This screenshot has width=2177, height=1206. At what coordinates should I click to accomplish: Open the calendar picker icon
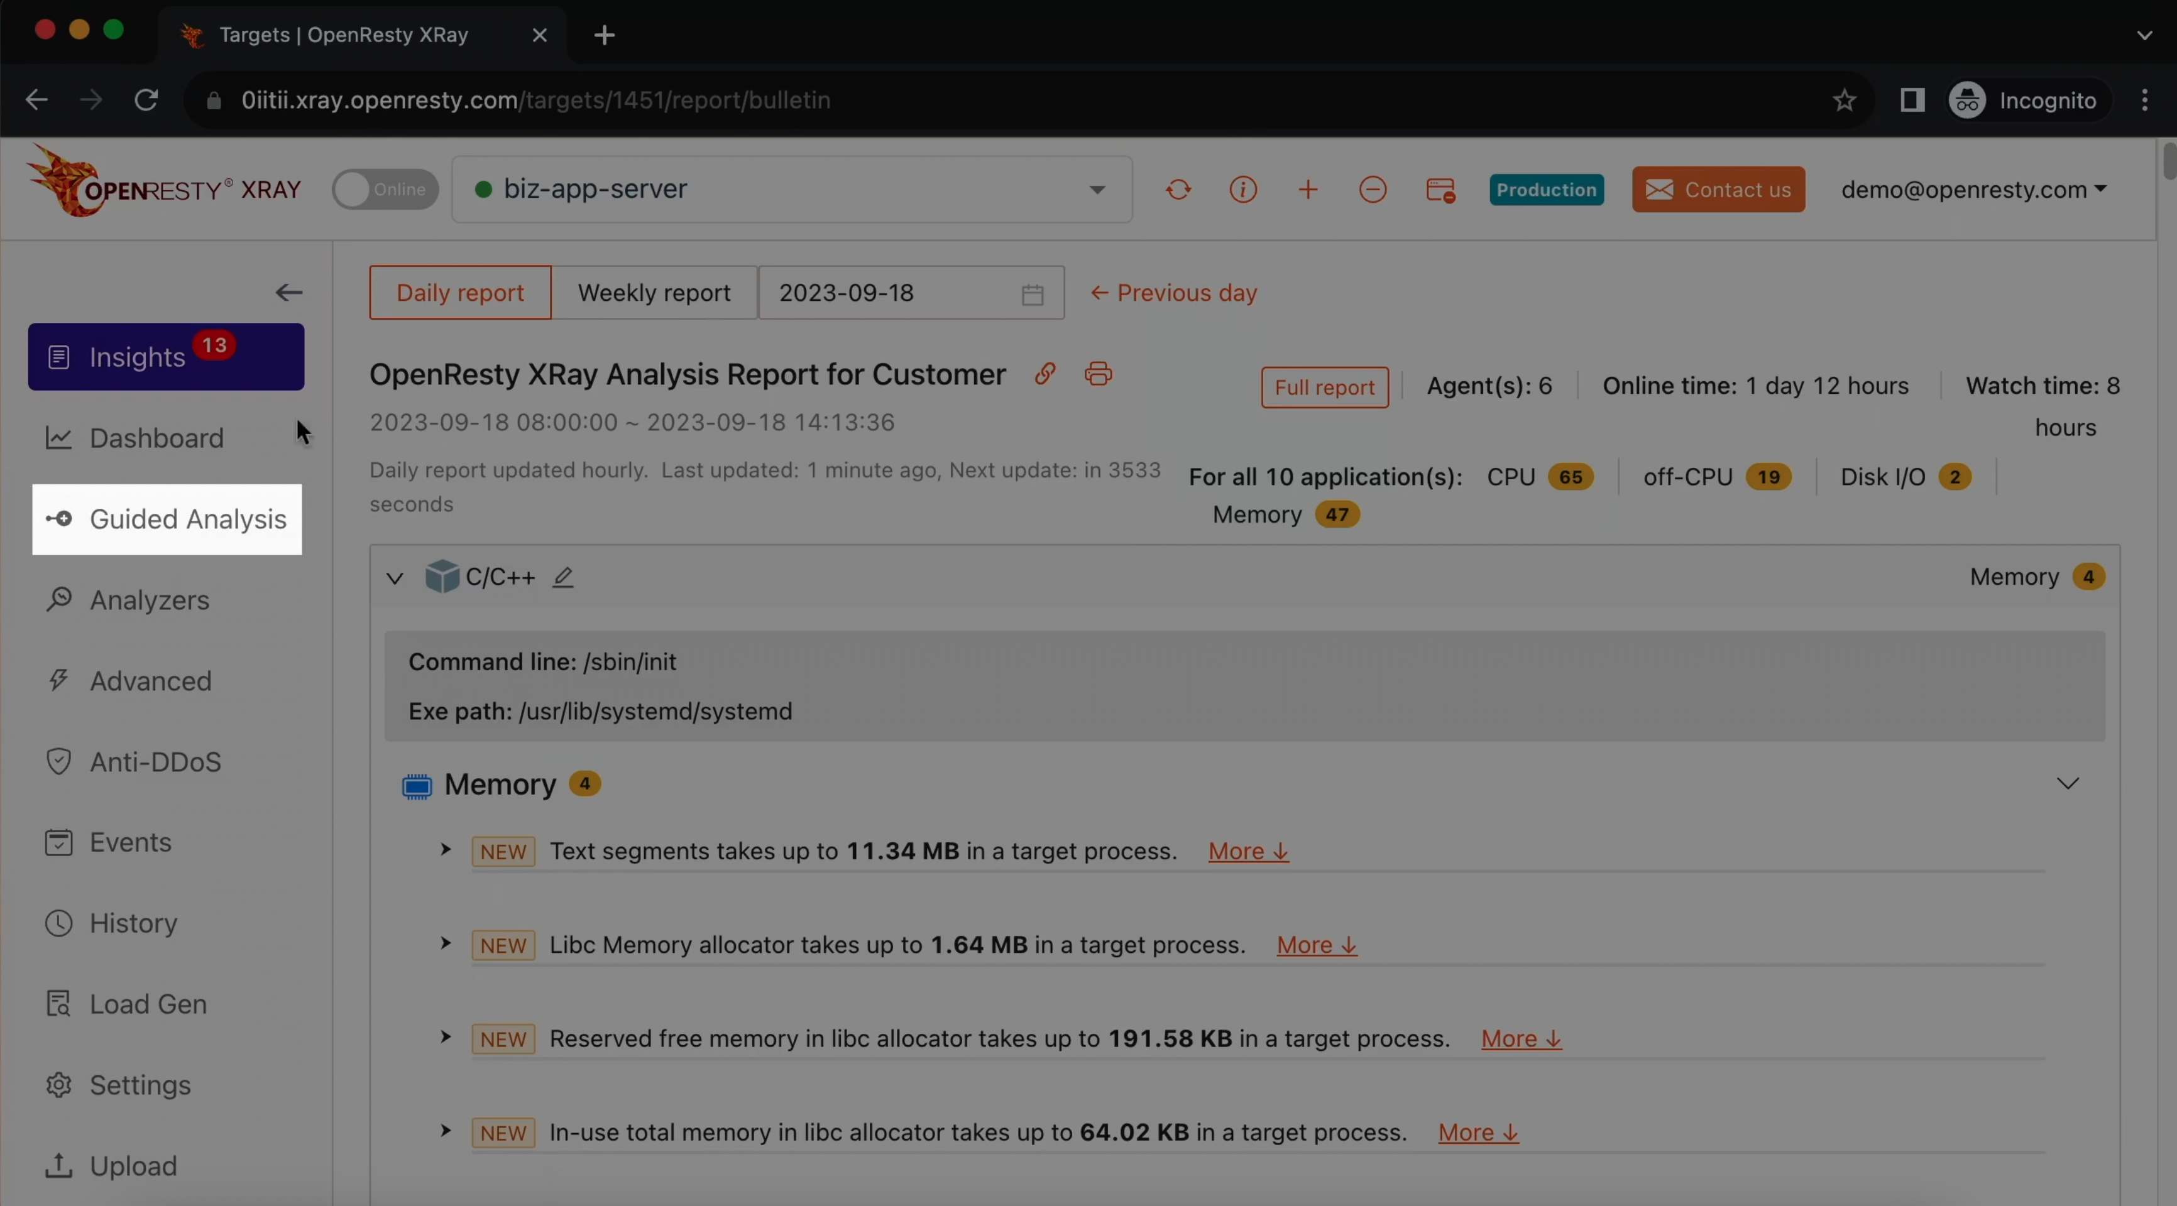point(1032,294)
